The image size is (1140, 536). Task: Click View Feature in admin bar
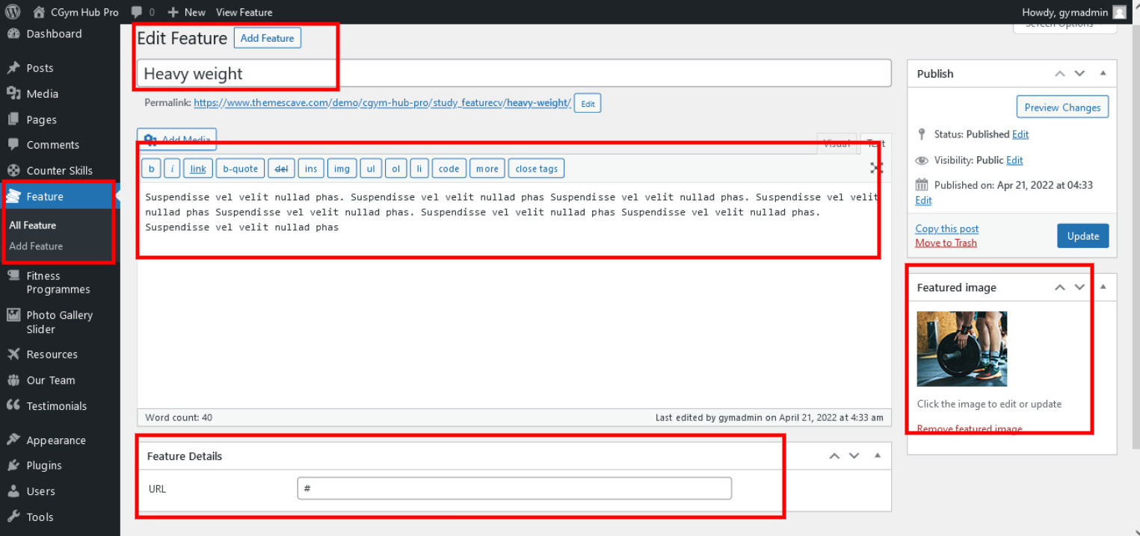pos(244,13)
